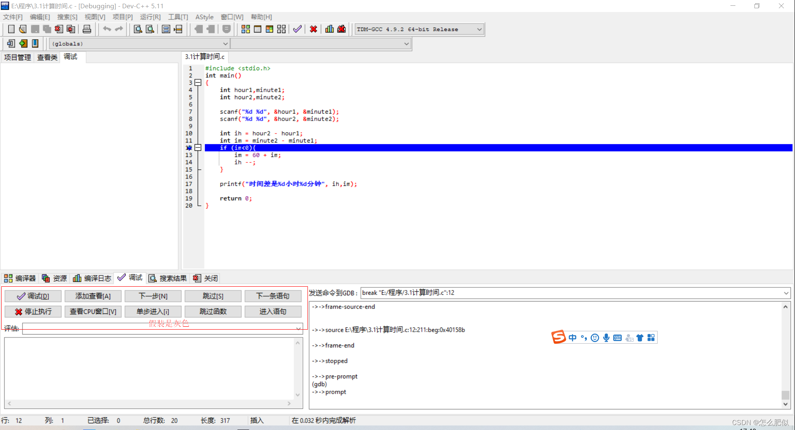This screenshot has width=795, height=430.
Task: Click the 下一步[N] button
Action: 153,296
